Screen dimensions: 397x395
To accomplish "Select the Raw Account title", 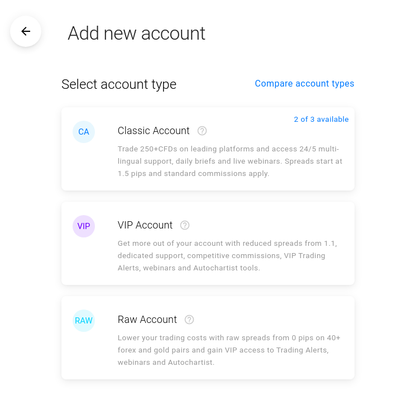I will [x=147, y=320].
